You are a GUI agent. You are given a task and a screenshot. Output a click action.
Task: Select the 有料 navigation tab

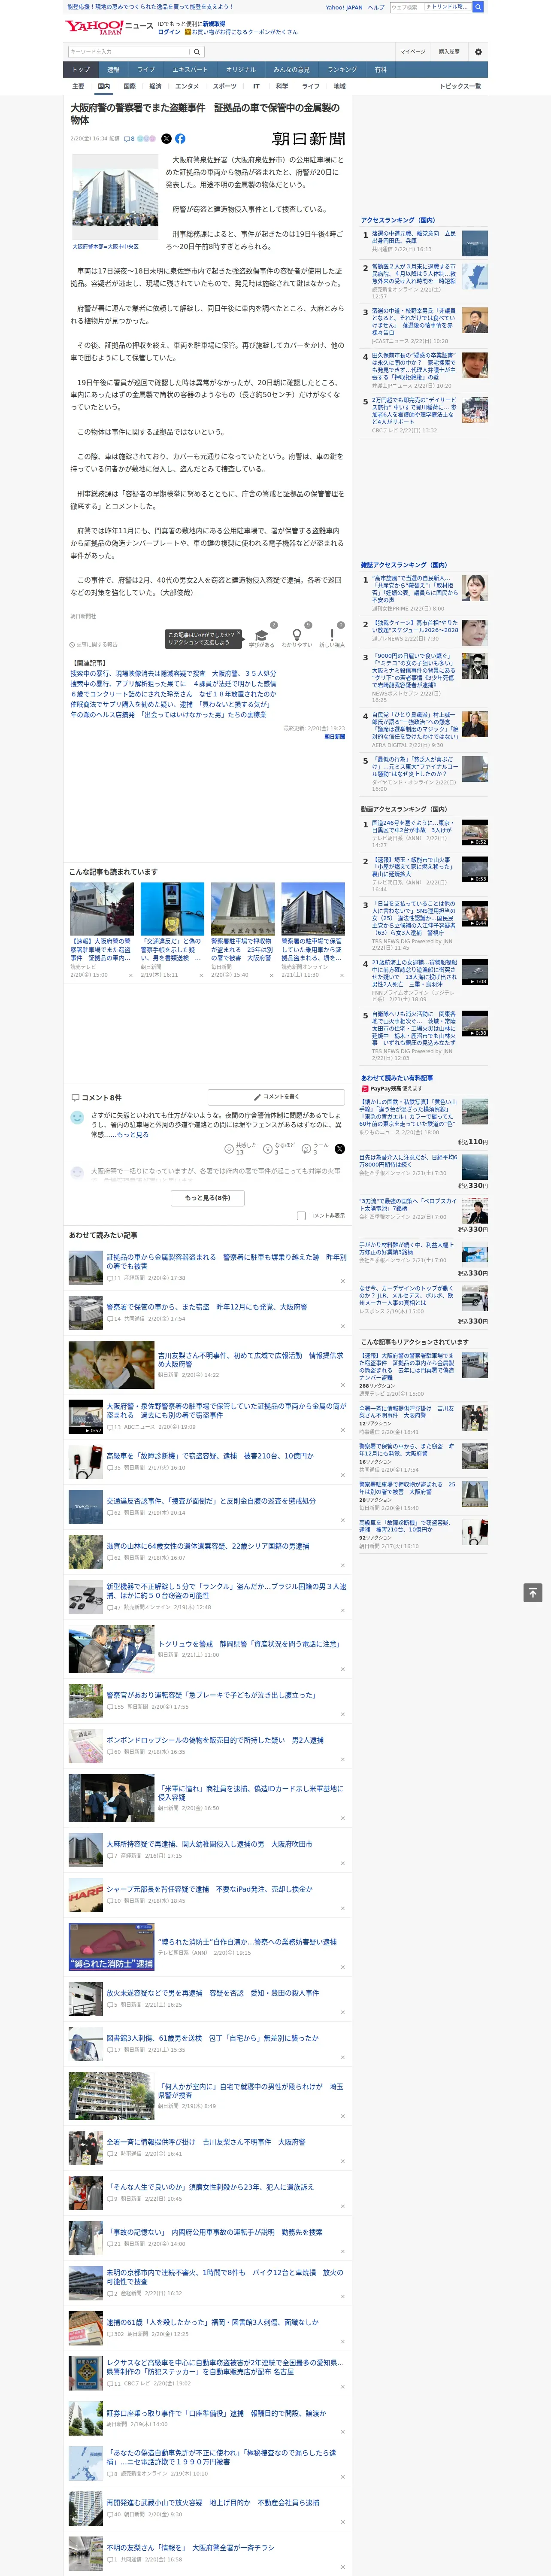(x=380, y=70)
